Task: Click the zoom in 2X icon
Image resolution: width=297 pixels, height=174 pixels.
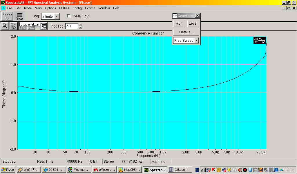Action: point(13,26)
